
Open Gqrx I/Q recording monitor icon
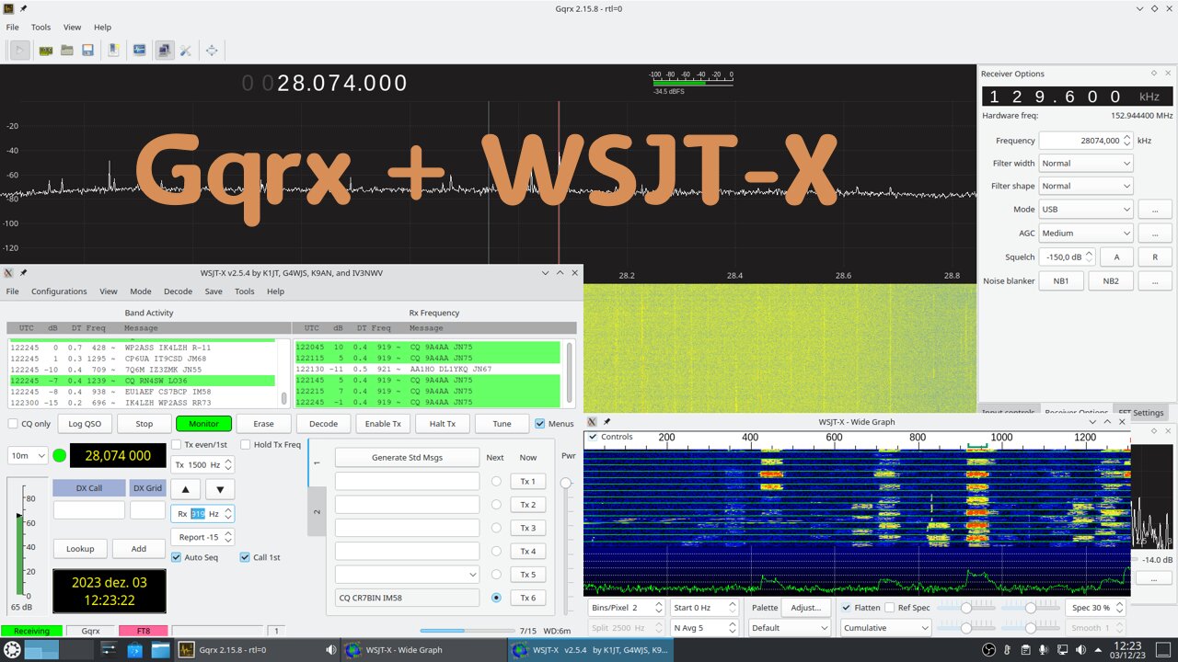pyautogui.click(x=140, y=50)
